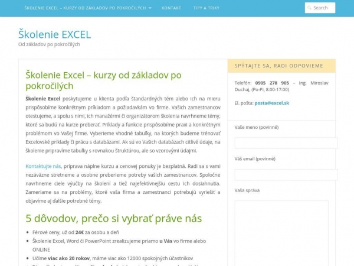Screen dimensions: 354x266
Task: Open the Tipy a triky menu item
Action: pyautogui.click(x=206, y=8)
